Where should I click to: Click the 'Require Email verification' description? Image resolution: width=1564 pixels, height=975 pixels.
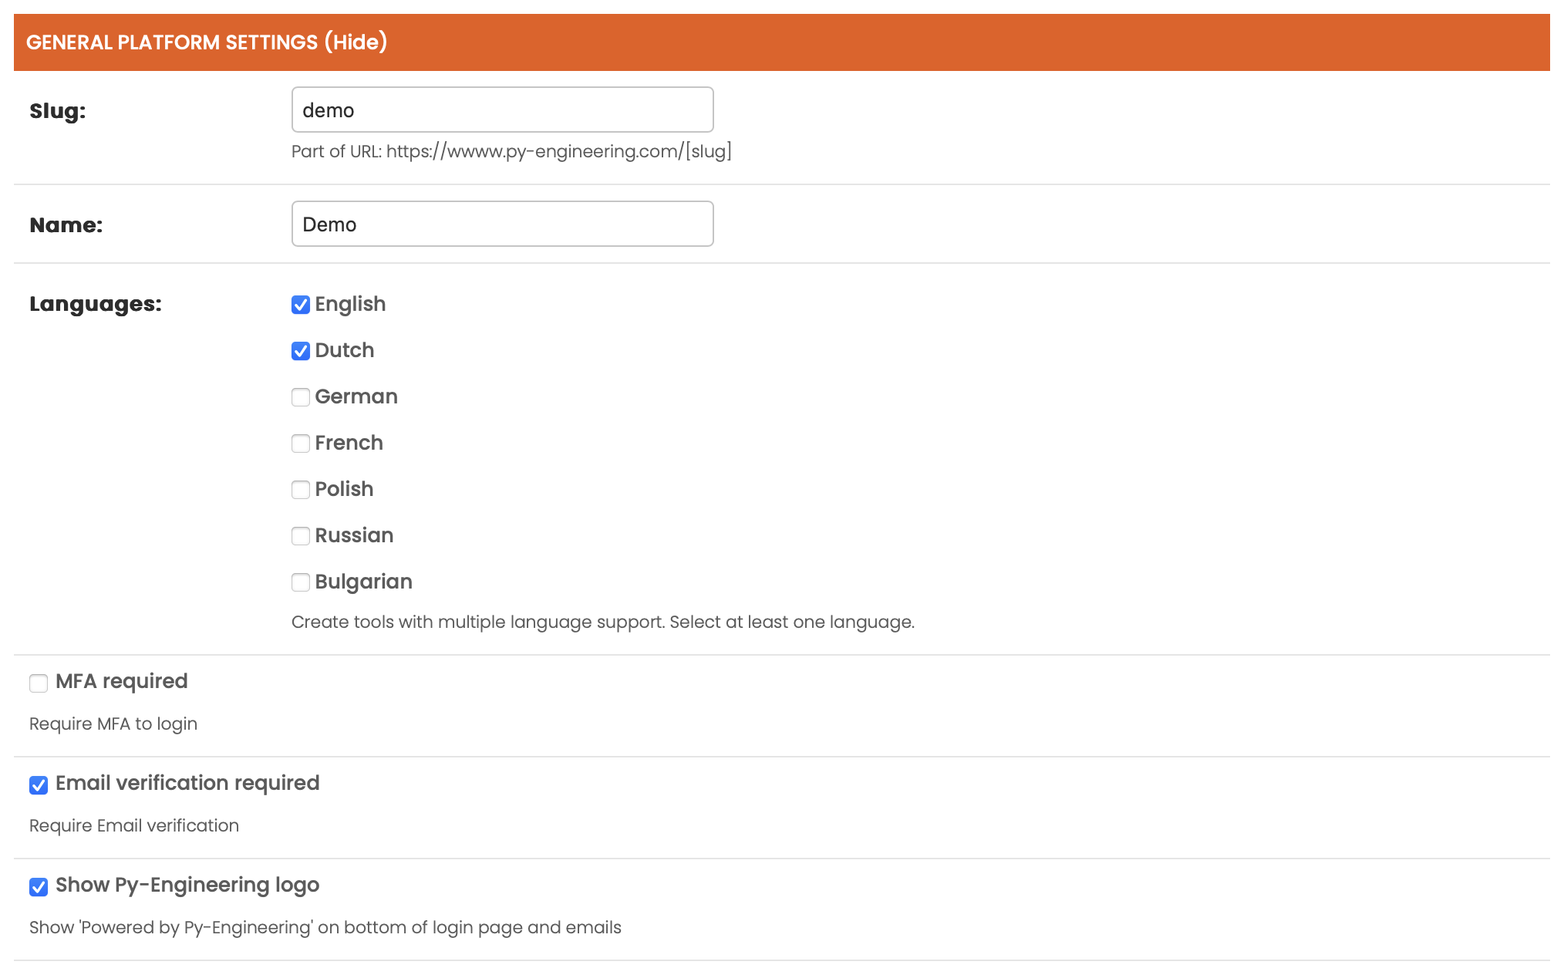[134, 825]
